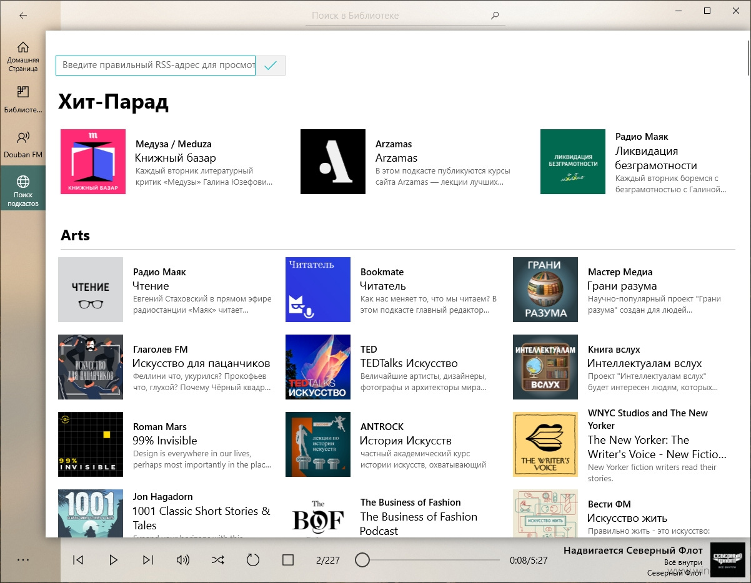Open the Читатель podcast title
Viewport: 751px width, 583px height.
click(383, 286)
